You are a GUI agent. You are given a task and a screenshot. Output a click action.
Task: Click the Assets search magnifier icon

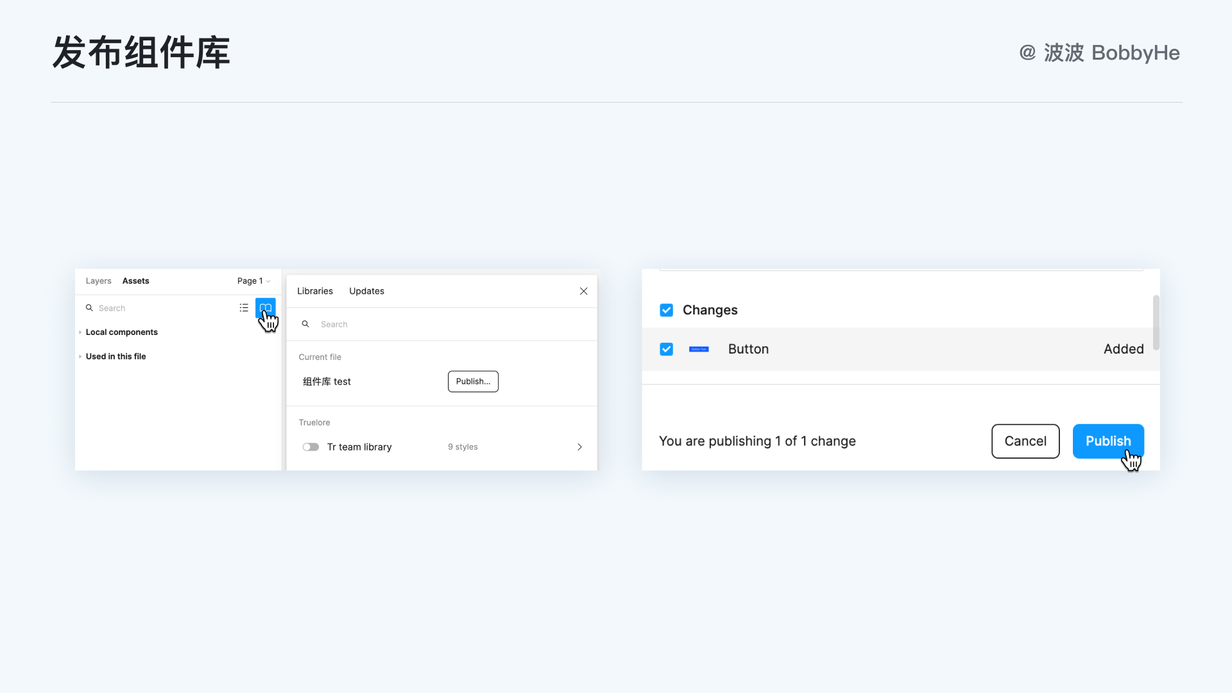pos(89,308)
